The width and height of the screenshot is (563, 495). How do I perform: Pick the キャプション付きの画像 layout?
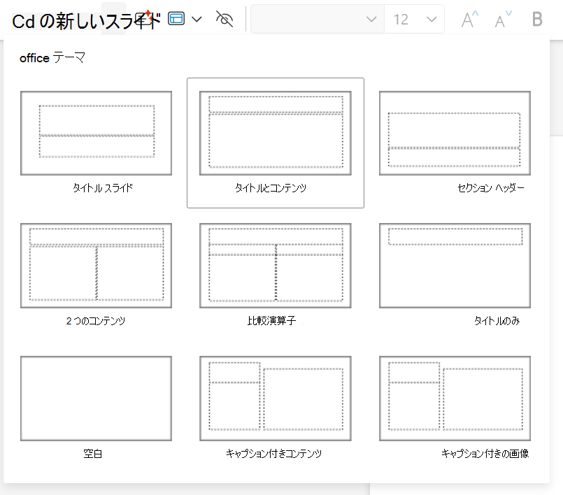[x=455, y=399]
